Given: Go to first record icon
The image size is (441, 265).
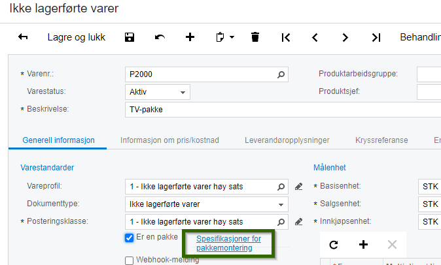Looking at the screenshot, I should click(x=286, y=37).
